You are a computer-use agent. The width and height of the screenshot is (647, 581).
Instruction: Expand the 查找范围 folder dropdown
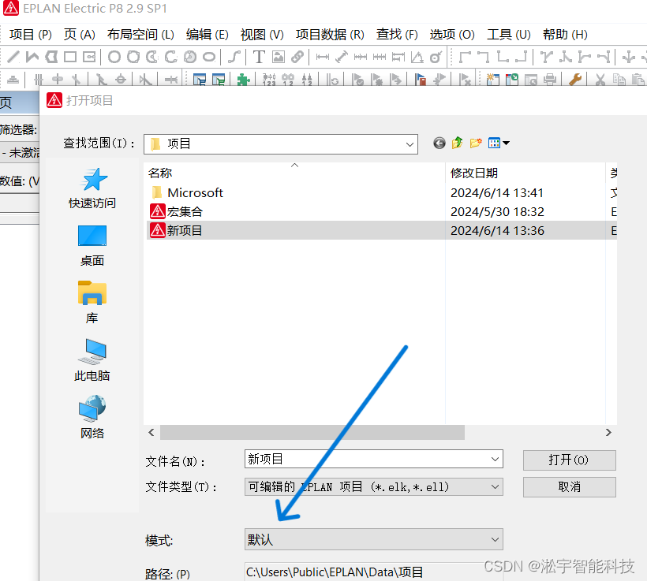click(x=410, y=144)
